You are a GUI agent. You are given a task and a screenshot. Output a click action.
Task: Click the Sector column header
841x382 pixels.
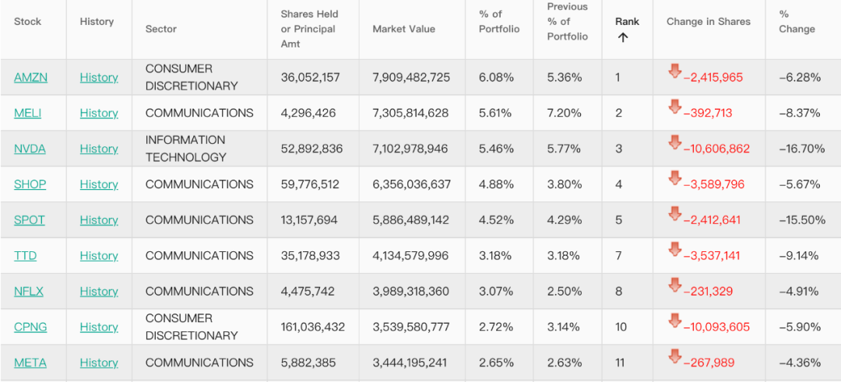point(161,30)
